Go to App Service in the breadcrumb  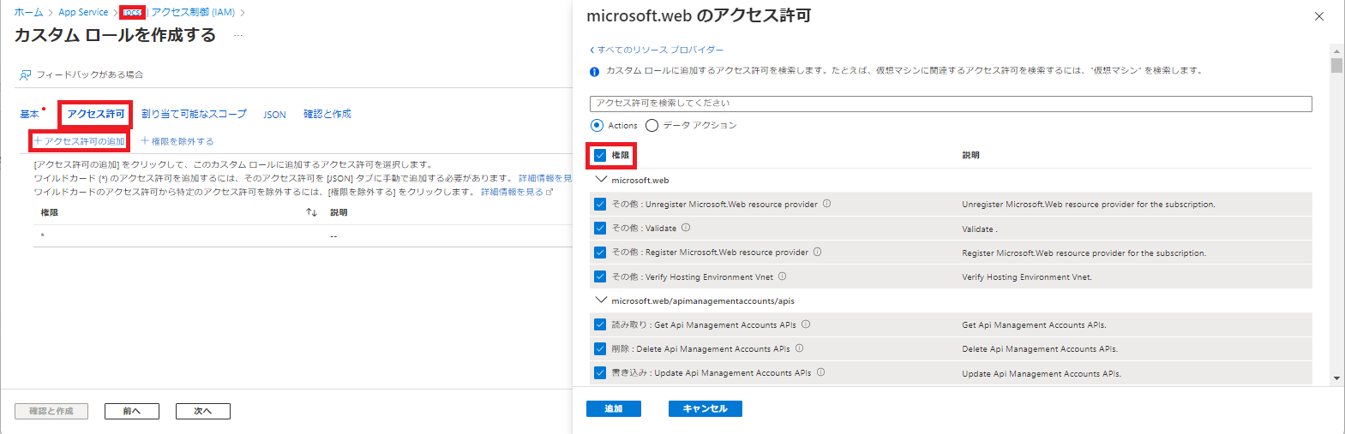click(x=83, y=12)
